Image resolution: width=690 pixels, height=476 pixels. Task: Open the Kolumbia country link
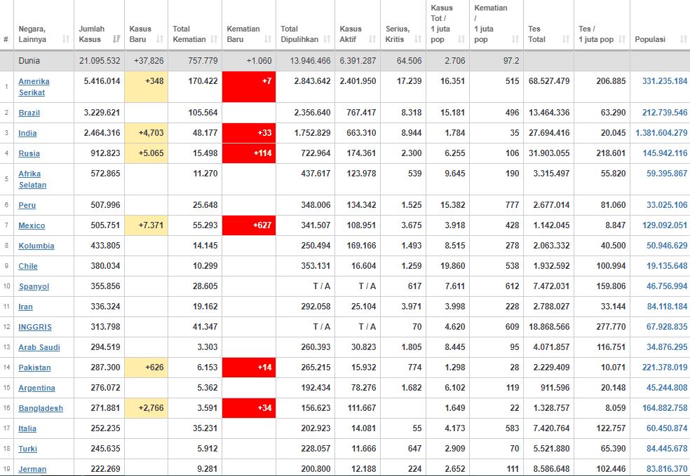[36, 246]
